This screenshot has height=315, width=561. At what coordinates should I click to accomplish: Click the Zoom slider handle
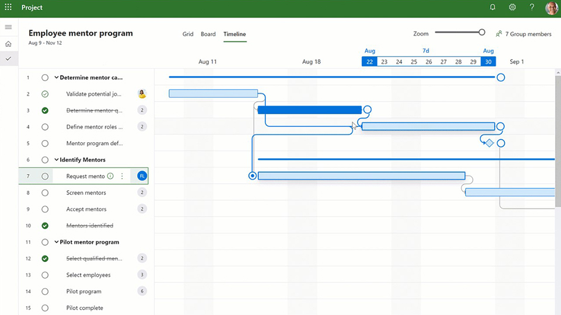coord(482,33)
